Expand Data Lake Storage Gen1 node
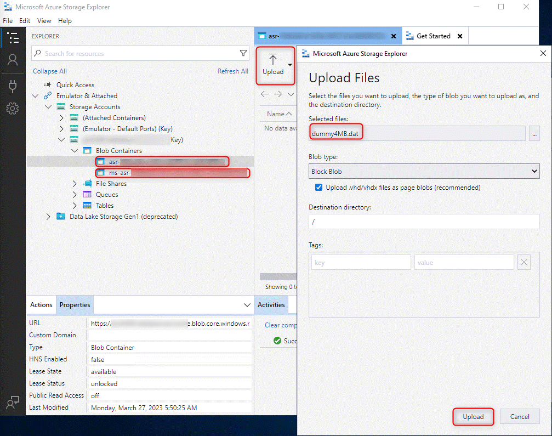 click(x=49, y=217)
